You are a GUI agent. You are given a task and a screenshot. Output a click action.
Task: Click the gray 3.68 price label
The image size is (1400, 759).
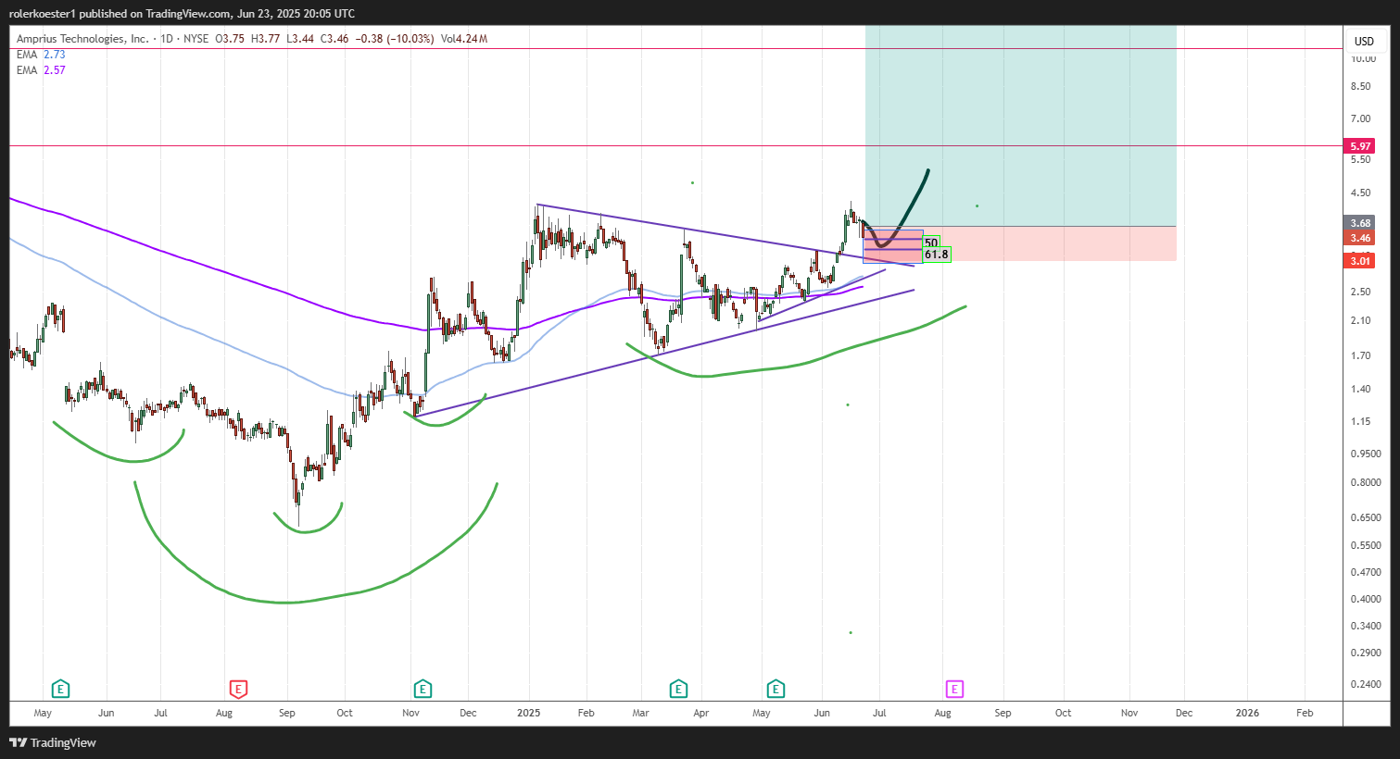click(x=1360, y=223)
